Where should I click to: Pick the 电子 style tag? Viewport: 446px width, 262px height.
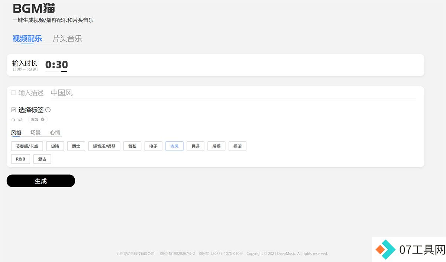point(153,146)
